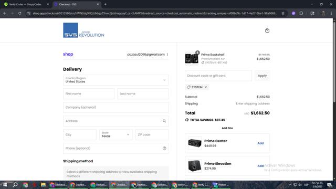This screenshot has height=189, width=336.
Task: Click the Prime Center product thumbnail
Action: 195,143
